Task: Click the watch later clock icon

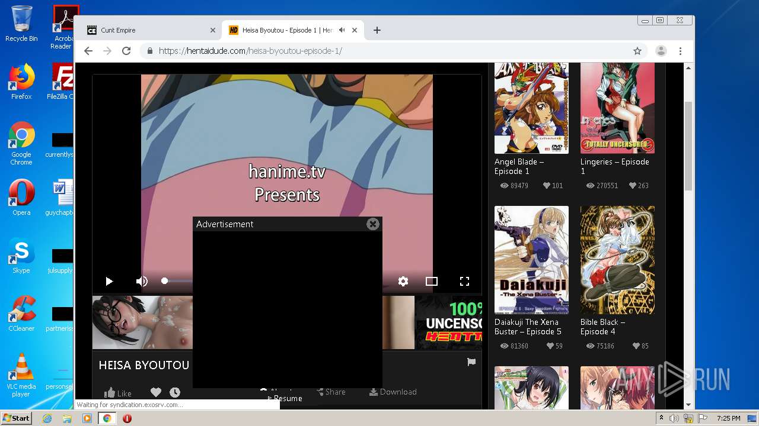Action: tap(175, 392)
